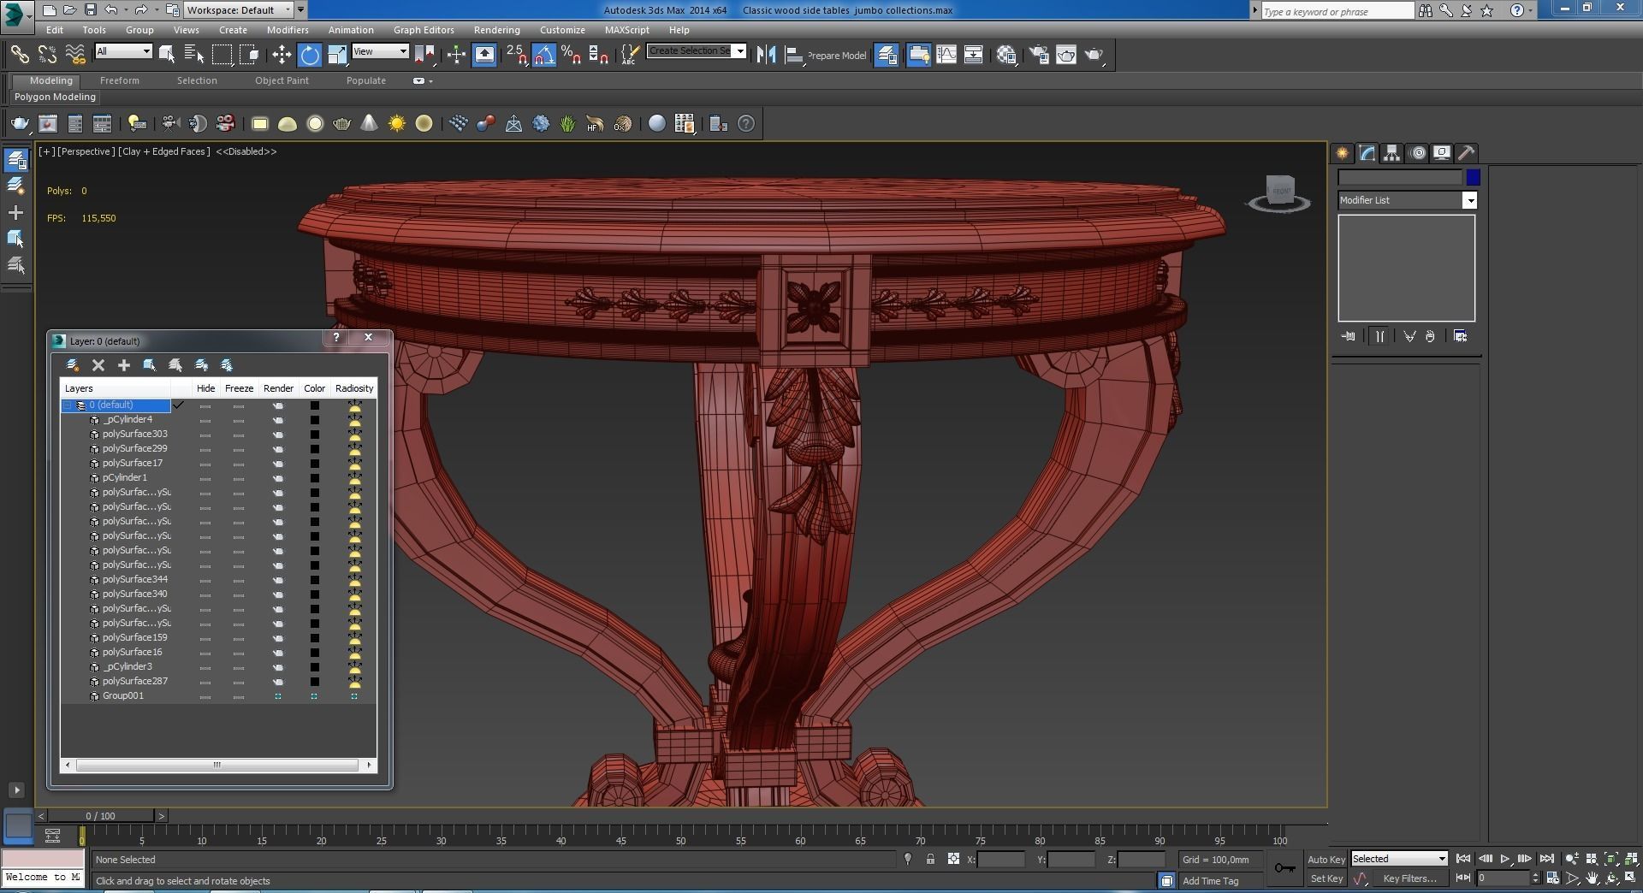Viewport: 1643px width, 893px height.
Task: Click the Mirror tool icon
Action: [x=766, y=55]
